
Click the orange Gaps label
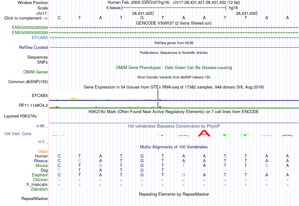[x=43, y=152]
